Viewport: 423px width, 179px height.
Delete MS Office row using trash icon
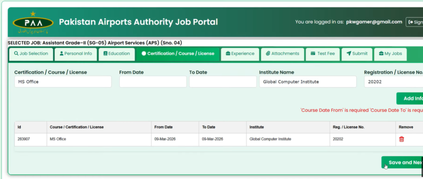coord(401,139)
